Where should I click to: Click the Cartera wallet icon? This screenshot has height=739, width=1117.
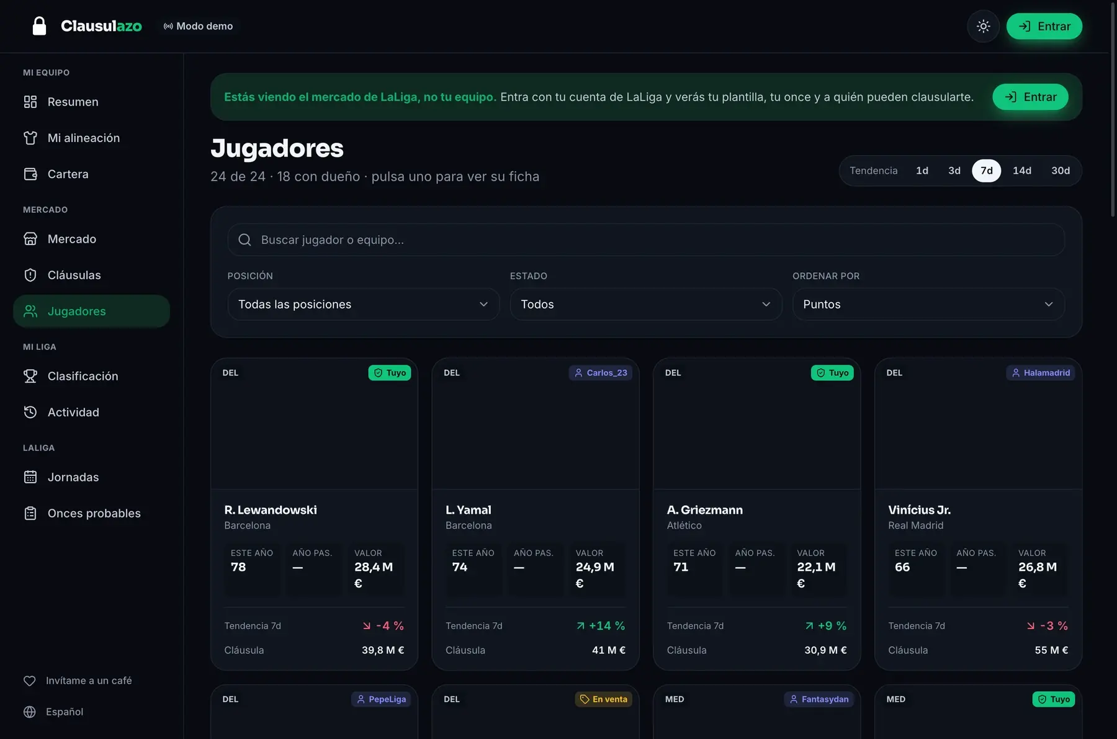tap(30, 174)
